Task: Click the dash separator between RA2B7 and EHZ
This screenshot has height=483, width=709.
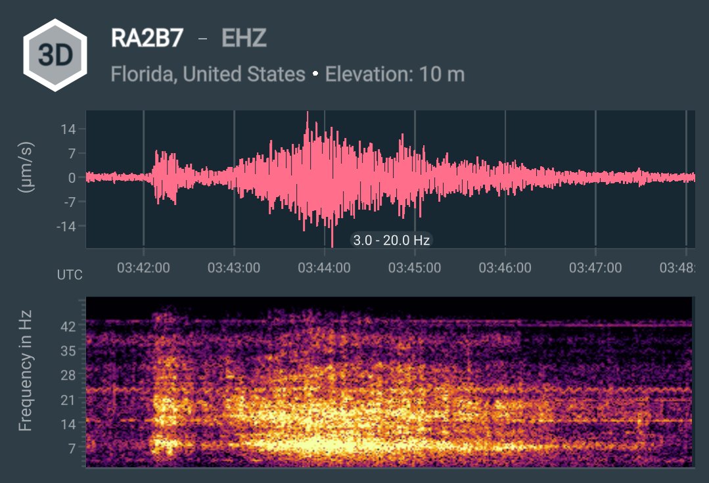Action: 203,38
